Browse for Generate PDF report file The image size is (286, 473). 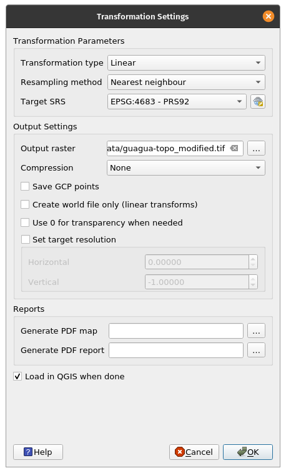(x=256, y=351)
